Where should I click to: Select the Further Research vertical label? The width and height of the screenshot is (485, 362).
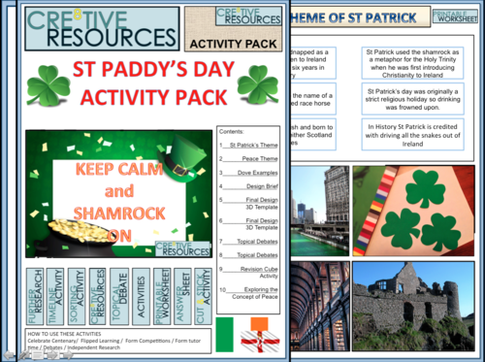35,296
